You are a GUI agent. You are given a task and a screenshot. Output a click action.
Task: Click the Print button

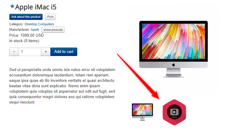pos(50,17)
